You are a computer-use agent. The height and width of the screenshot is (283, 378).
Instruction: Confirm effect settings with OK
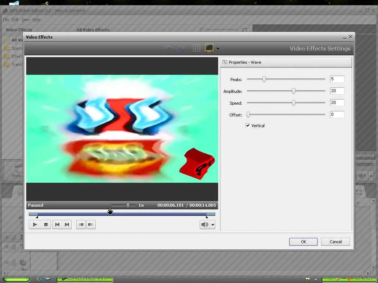pos(303,242)
